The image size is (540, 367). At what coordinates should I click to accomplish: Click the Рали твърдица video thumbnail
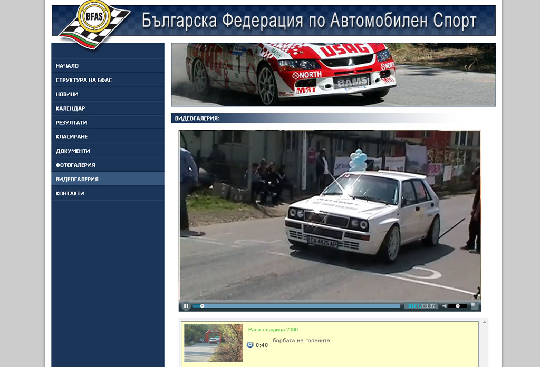pos(213,343)
